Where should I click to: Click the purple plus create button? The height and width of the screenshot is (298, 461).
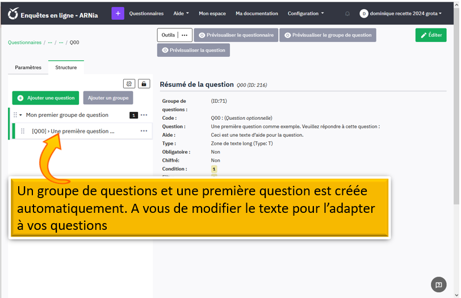tap(118, 14)
